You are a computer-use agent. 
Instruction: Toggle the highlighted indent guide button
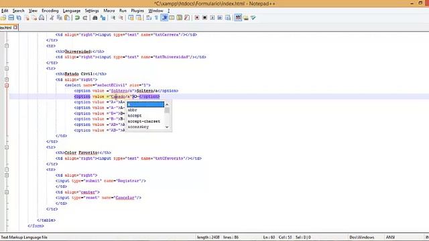tap(164, 18)
